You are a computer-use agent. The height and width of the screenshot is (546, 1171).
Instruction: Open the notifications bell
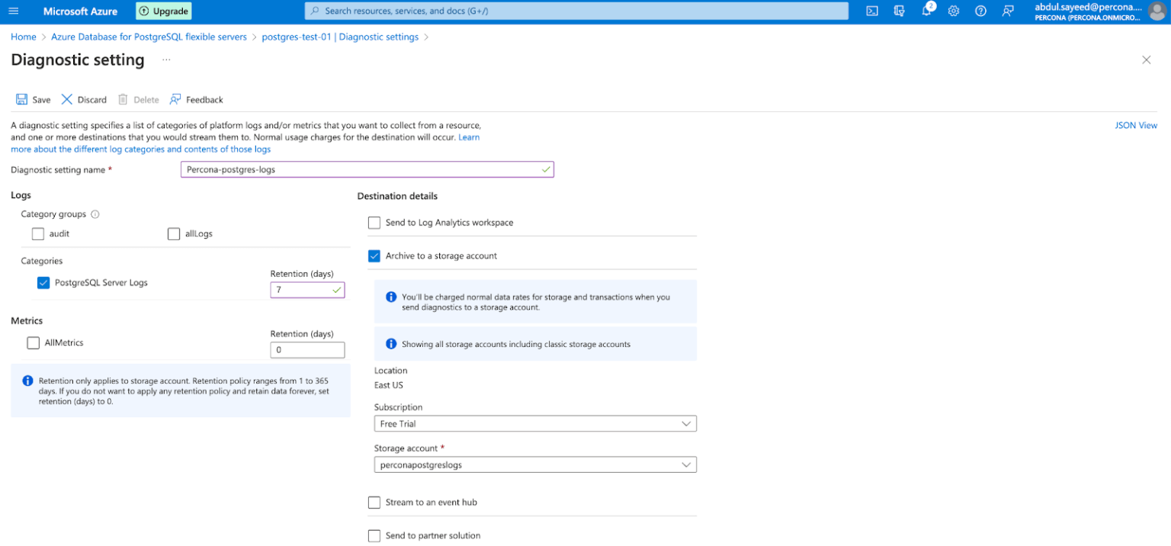[x=926, y=11]
